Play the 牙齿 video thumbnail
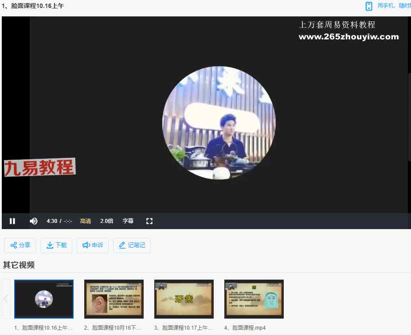 click(x=184, y=299)
